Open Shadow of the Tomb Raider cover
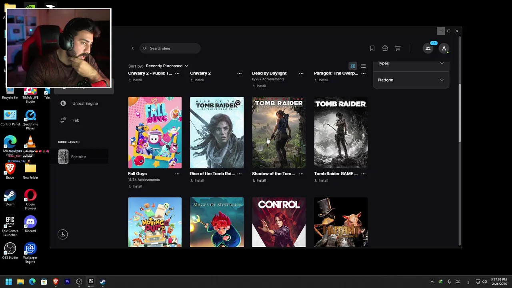 (279, 132)
